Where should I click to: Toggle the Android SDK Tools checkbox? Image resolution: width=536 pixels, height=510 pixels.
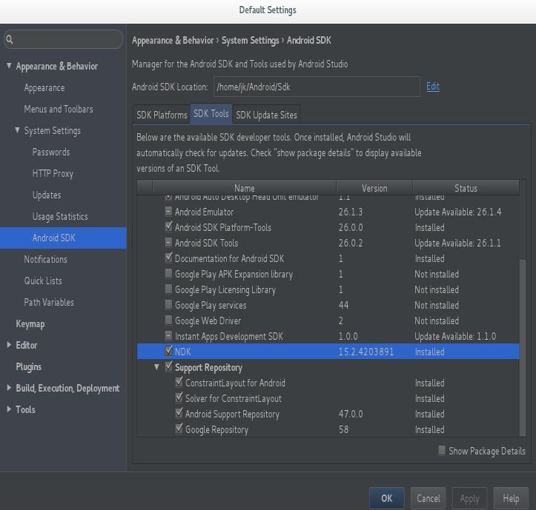point(168,242)
